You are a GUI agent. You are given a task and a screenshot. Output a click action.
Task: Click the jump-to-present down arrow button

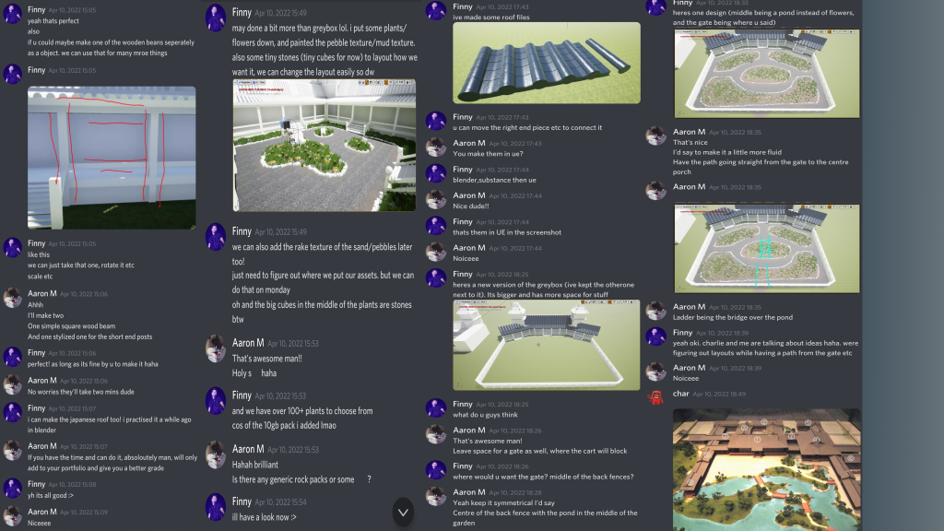(x=403, y=513)
